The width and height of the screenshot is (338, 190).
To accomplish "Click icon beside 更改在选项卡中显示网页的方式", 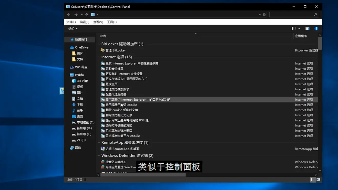I will coord(103,79).
